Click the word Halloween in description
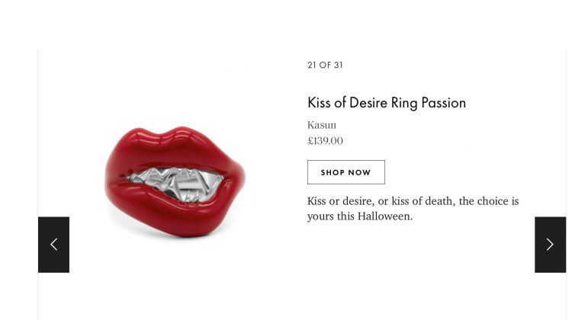This screenshot has width=572, height=320. (x=385, y=216)
